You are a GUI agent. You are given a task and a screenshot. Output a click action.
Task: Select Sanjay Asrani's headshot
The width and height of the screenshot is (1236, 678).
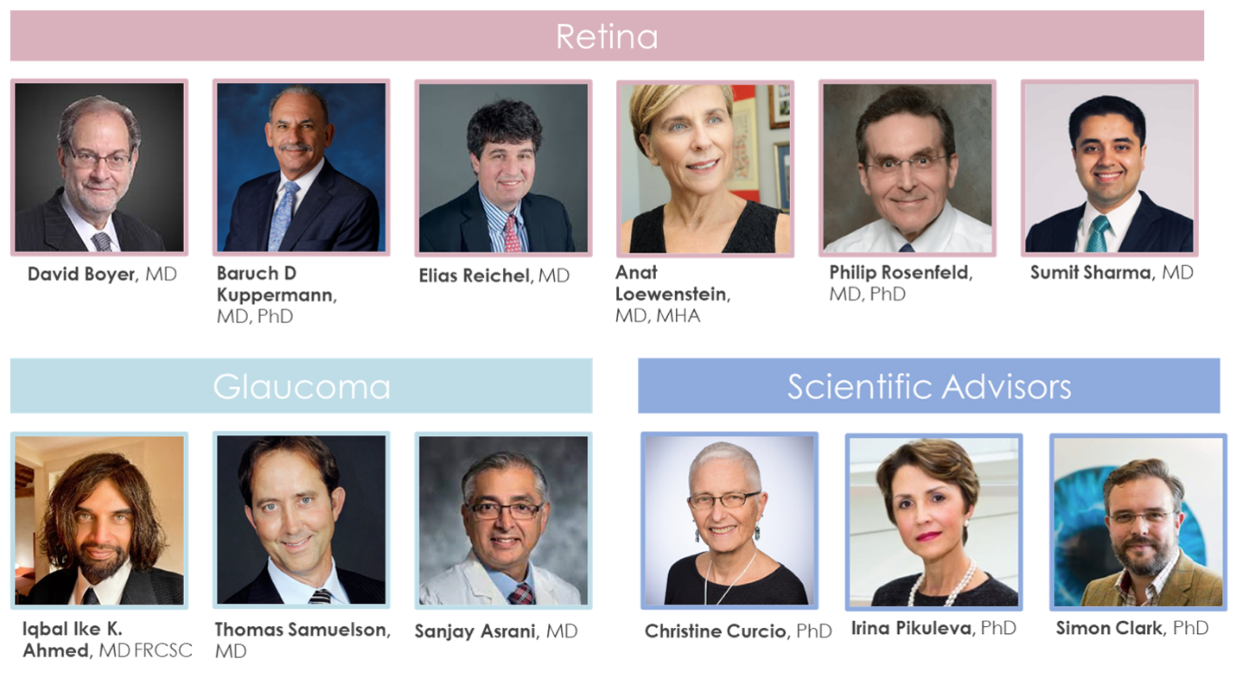click(x=503, y=520)
